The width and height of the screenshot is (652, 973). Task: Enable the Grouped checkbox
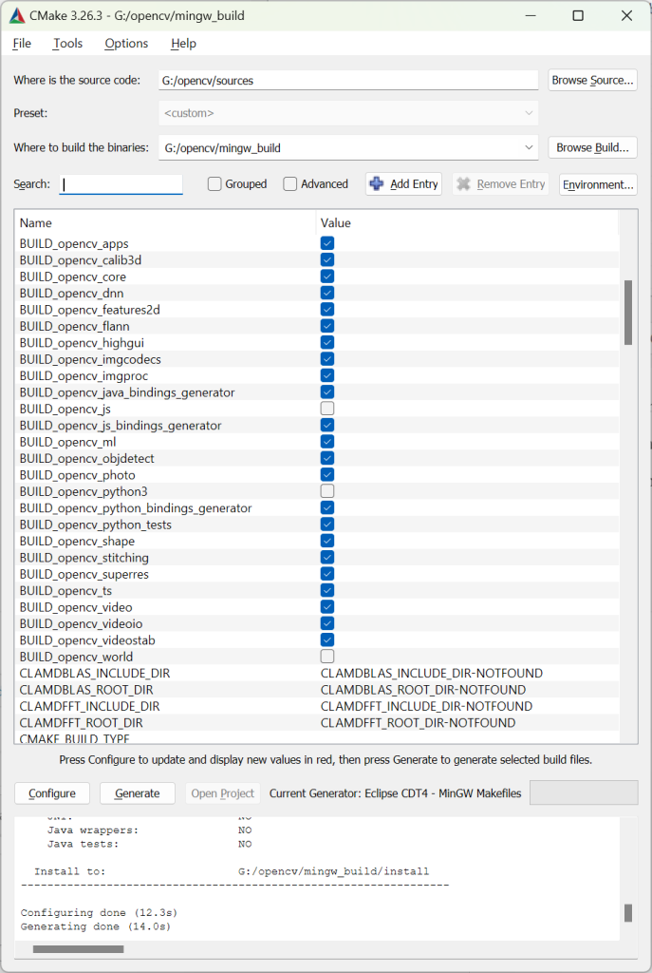(214, 183)
